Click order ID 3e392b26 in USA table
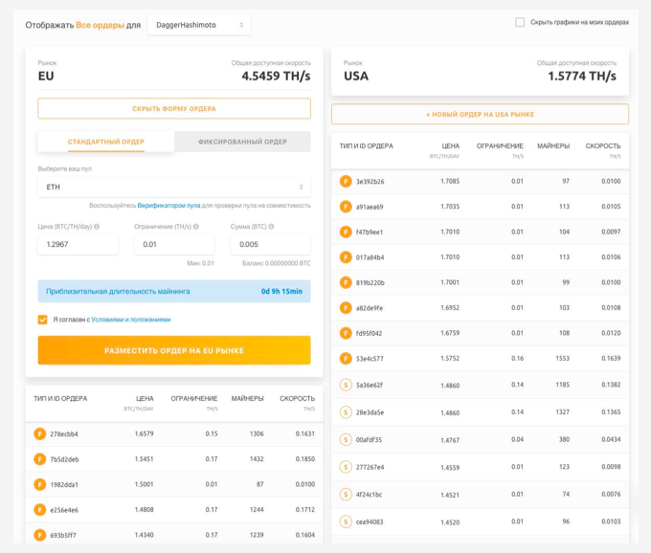 (x=370, y=181)
